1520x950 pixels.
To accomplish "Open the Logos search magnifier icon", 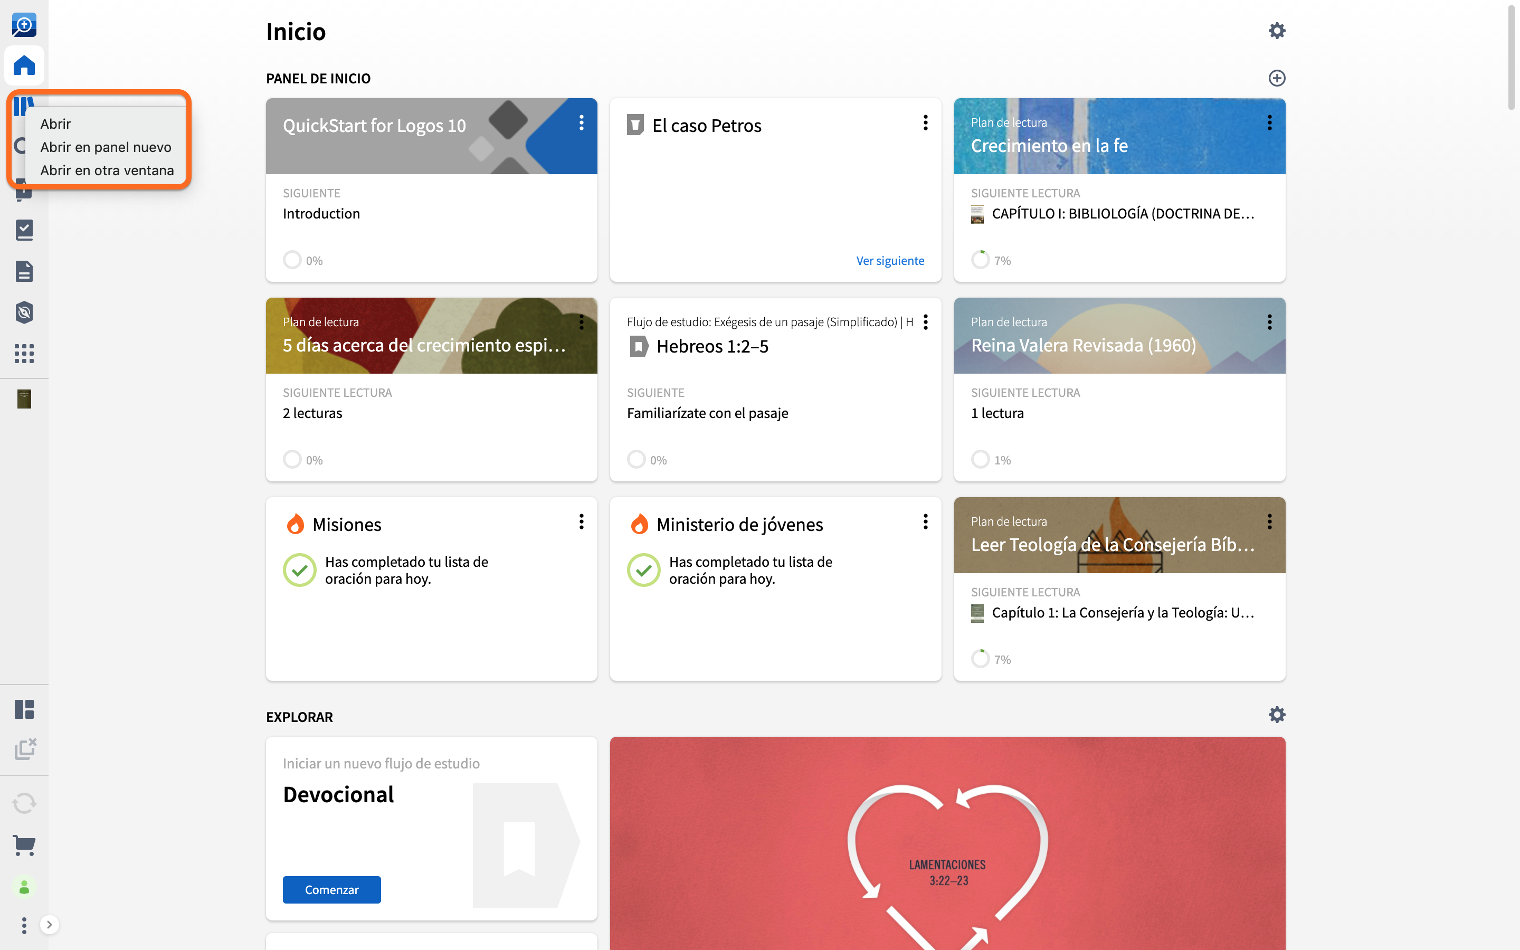I will pos(24,25).
